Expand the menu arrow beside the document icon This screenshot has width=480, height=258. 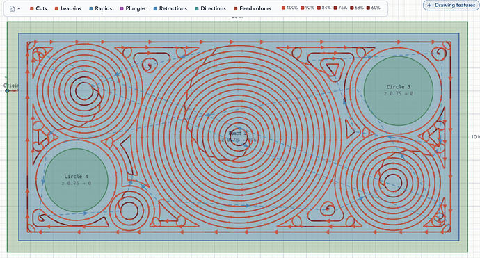[x=19, y=8]
